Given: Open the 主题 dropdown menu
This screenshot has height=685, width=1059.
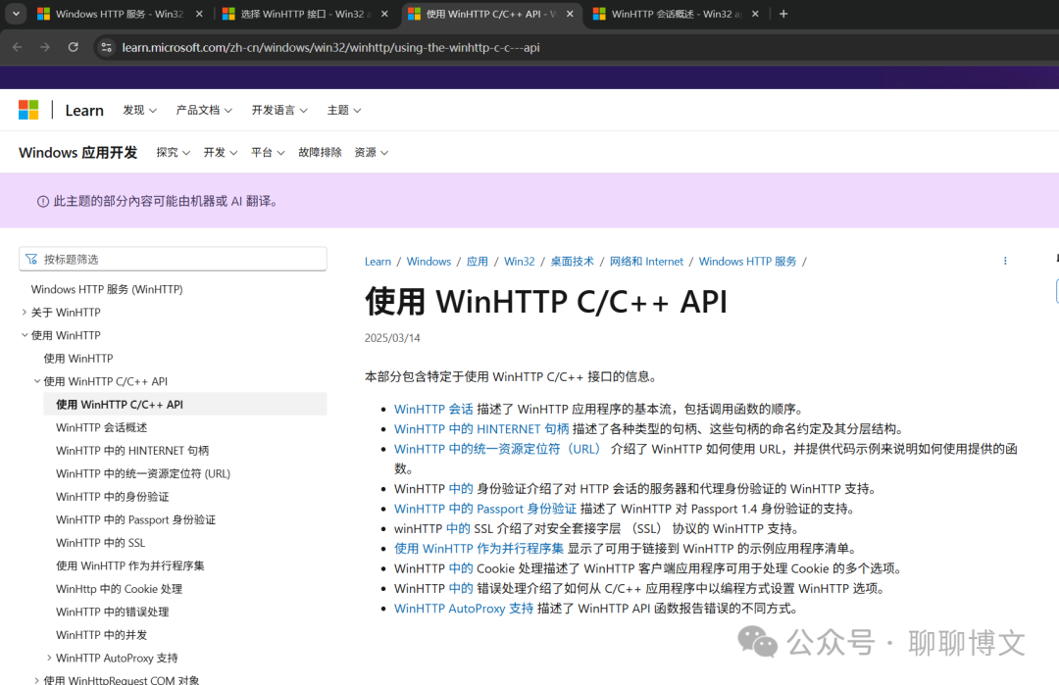Looking at the screenshot, I should [344, 110].
